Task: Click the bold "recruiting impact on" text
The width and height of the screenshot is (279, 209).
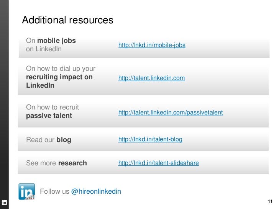Action: (x=59, y=77)
